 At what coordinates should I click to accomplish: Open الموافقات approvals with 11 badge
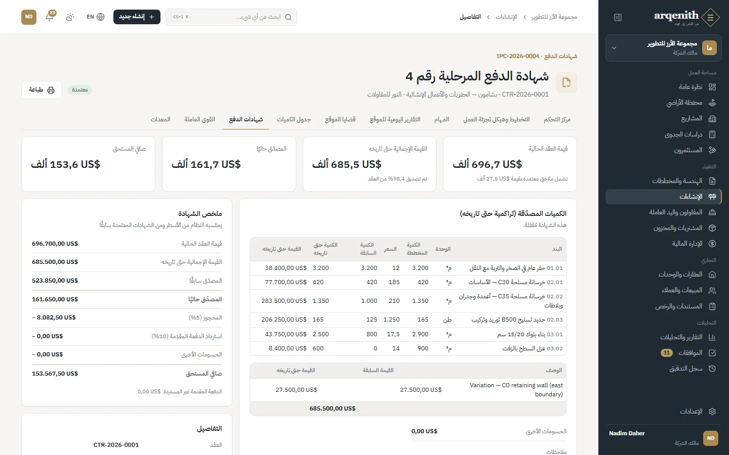[x=664, y=353]
